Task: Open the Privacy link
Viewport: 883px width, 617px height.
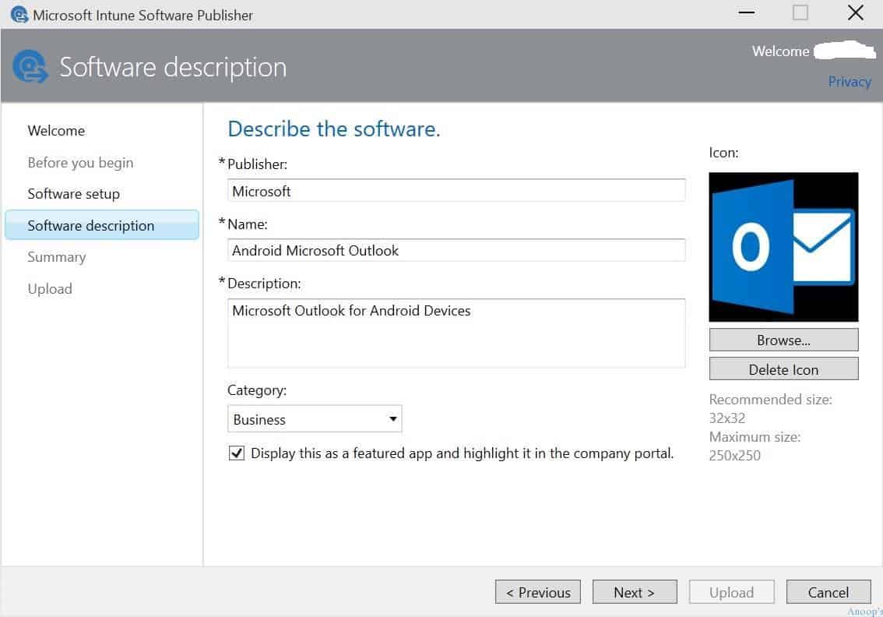Action: click(x=850, y=82)
